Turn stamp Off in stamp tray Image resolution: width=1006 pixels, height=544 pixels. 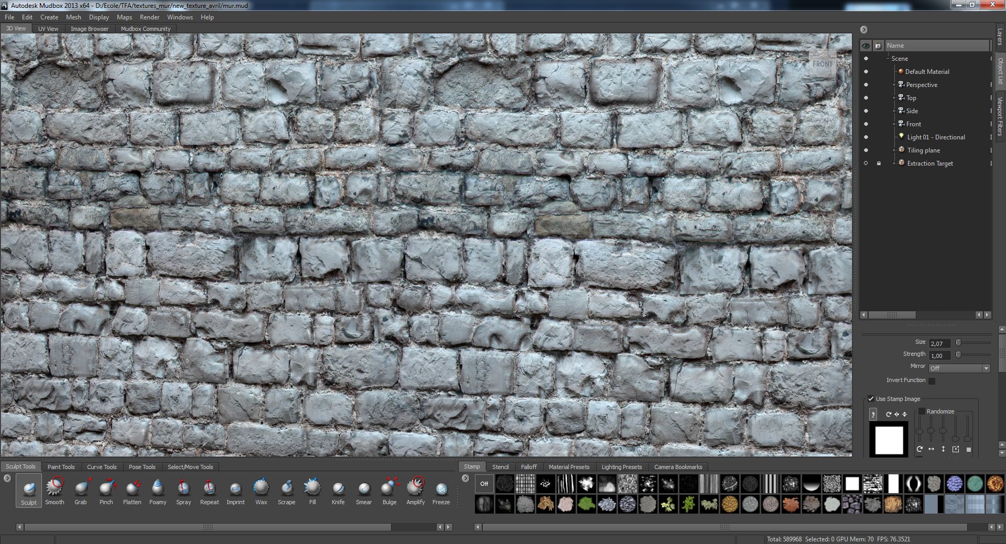click(x=484, y=484)
